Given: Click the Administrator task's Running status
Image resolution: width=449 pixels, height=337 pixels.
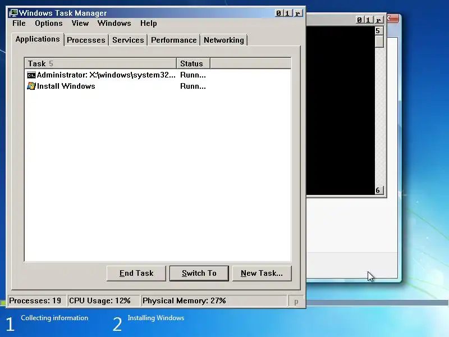Looking at the screenshot, I should (193, 75).
